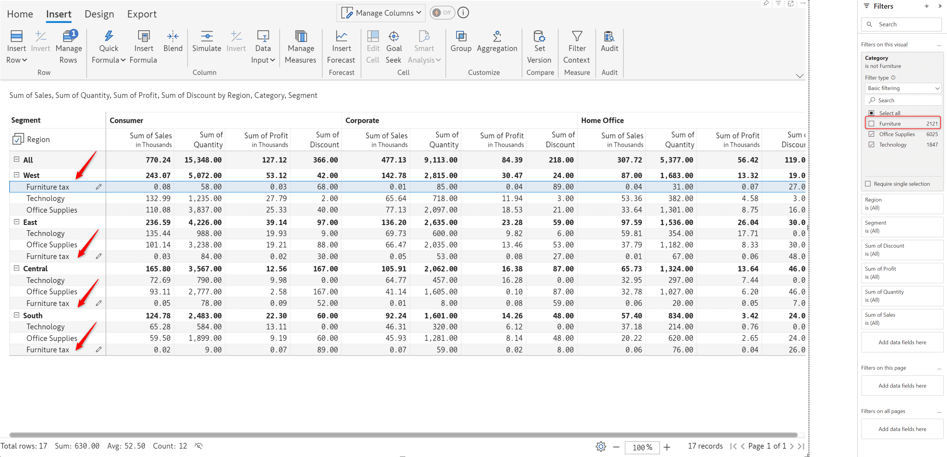Toggle the Region header checkbox
This screenshot has width=947, height=457.
click(x=18, y=139)
